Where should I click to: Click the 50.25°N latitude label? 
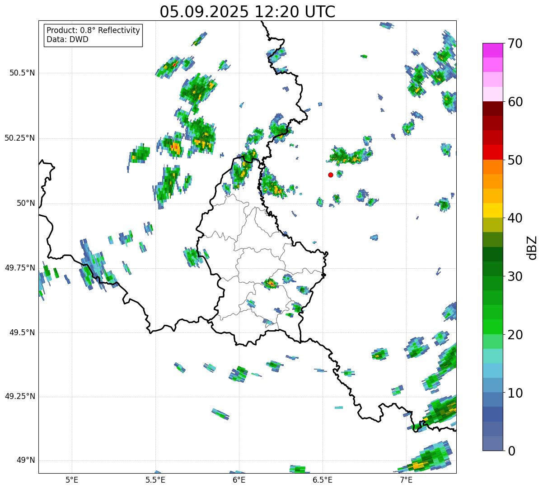click(x=19, y=138)
